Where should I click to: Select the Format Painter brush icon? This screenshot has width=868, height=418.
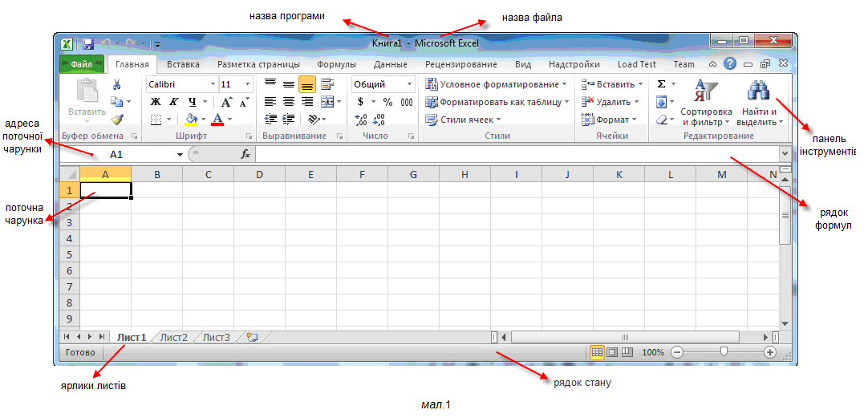coord(117,119)
